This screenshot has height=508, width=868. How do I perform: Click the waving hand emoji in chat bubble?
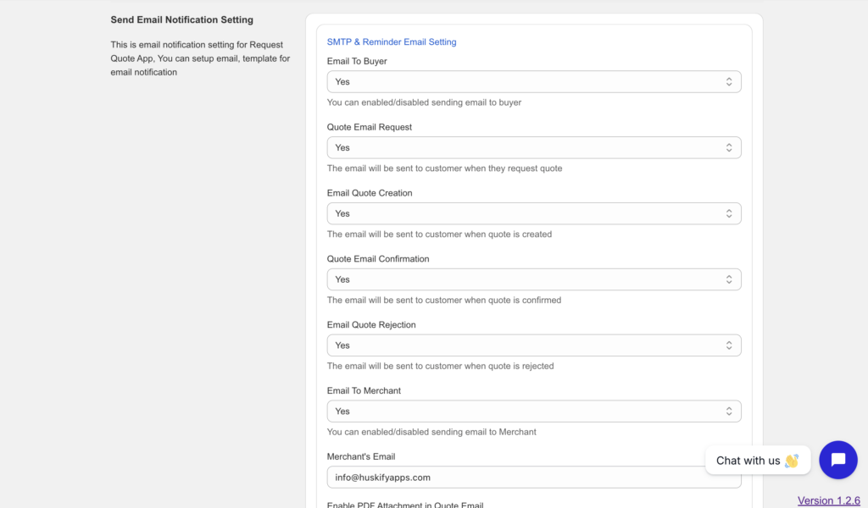(x=792, y=461)
